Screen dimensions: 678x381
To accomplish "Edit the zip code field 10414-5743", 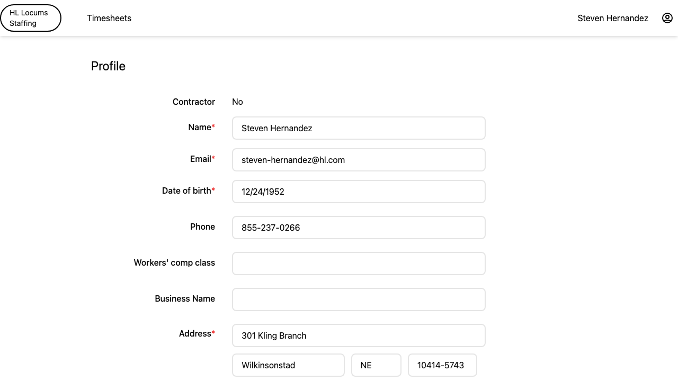I will pyautogui.click(x=442, y=365).
